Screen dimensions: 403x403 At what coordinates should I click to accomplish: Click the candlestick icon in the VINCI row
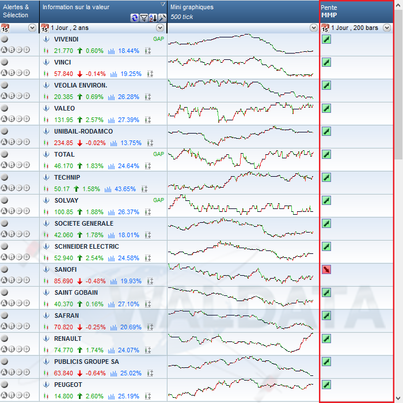tap(46, 74)
